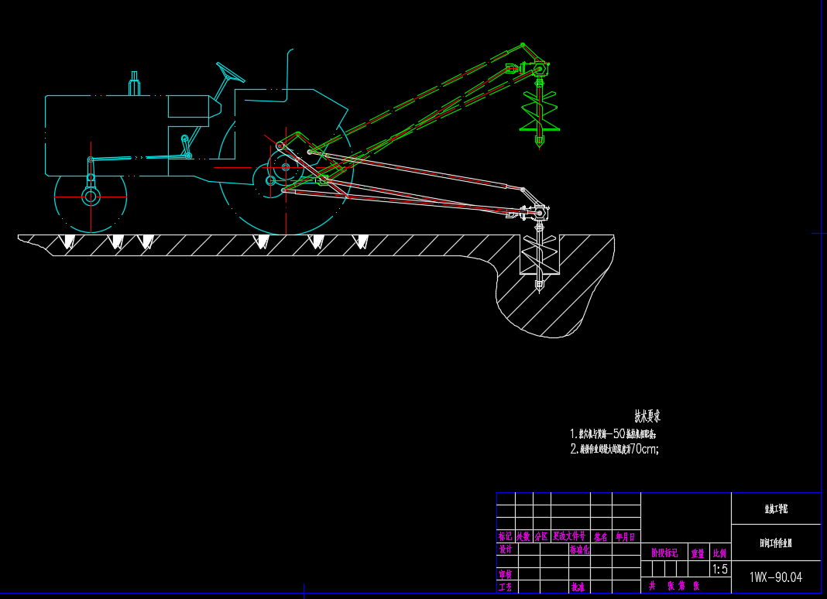Click the 标准化 label in title block

579,549
